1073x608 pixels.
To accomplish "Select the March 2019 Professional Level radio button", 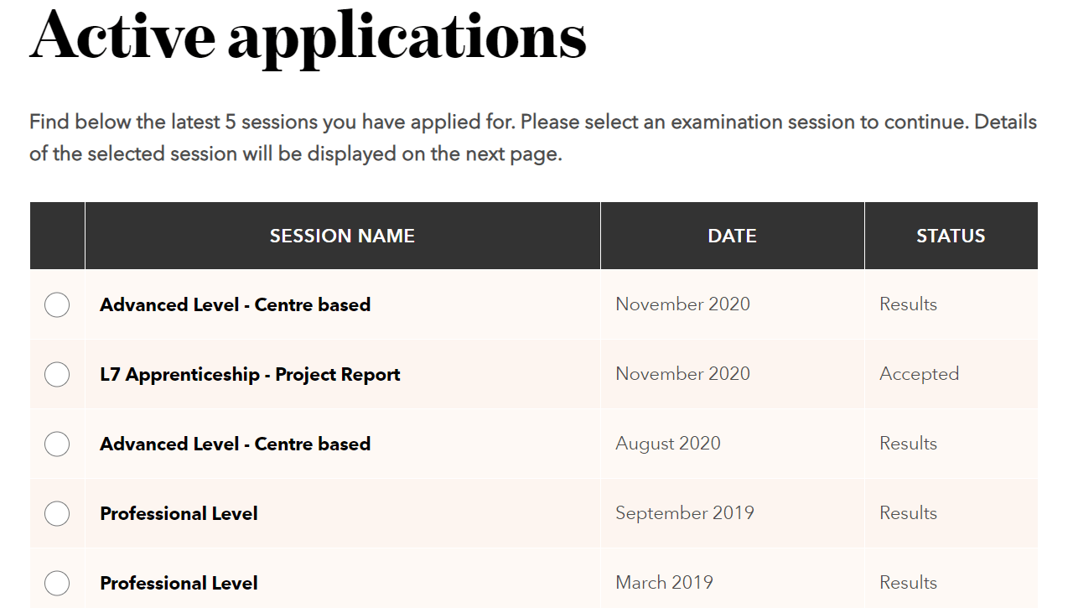I will click(x=57, y=583).
